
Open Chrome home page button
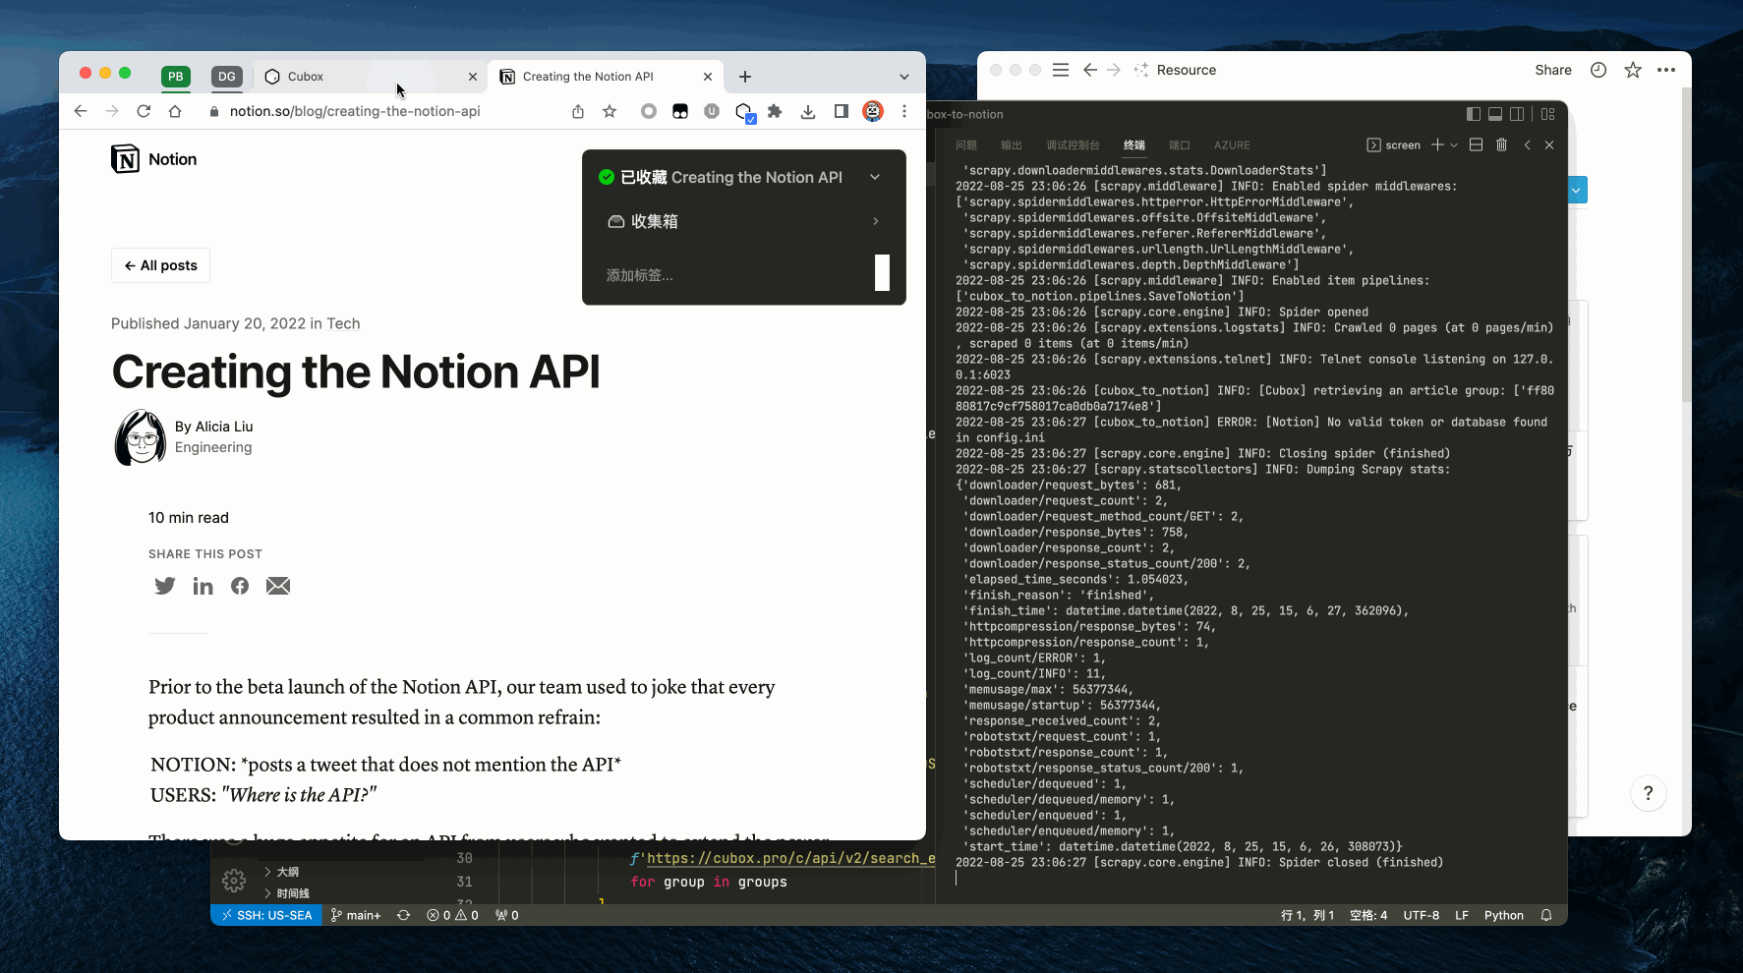tap(175, 111)
